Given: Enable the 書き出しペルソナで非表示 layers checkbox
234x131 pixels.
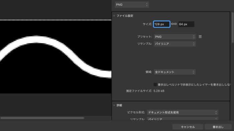Looking at the screenshot, I should tap(155, 84).
